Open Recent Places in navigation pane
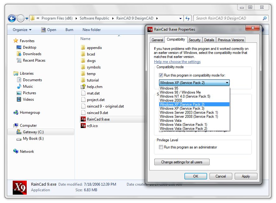276x203 pixels. [x=34, y=60]
